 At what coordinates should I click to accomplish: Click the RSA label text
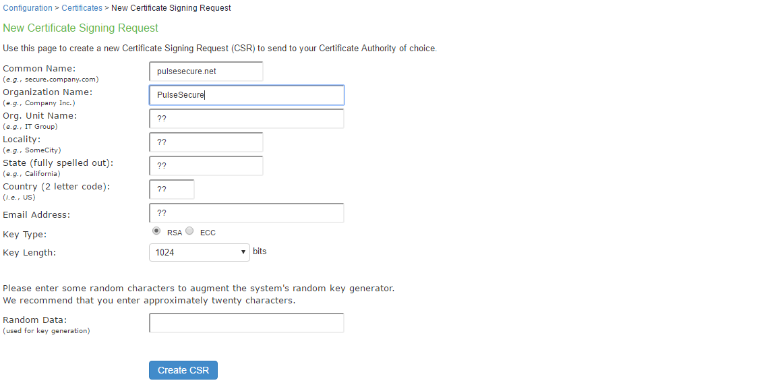pos(175,233)
